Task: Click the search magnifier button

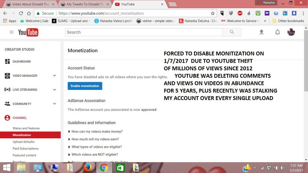Action: click(232, 32)
